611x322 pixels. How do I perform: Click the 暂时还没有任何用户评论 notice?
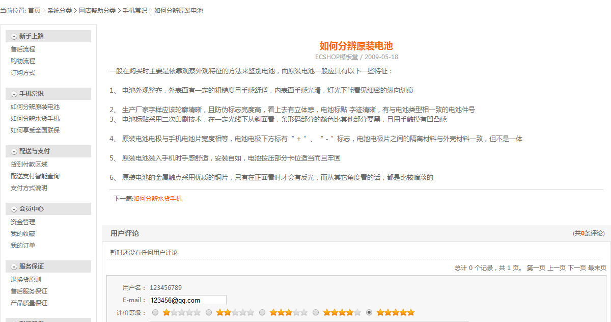(x=144, y=253)
